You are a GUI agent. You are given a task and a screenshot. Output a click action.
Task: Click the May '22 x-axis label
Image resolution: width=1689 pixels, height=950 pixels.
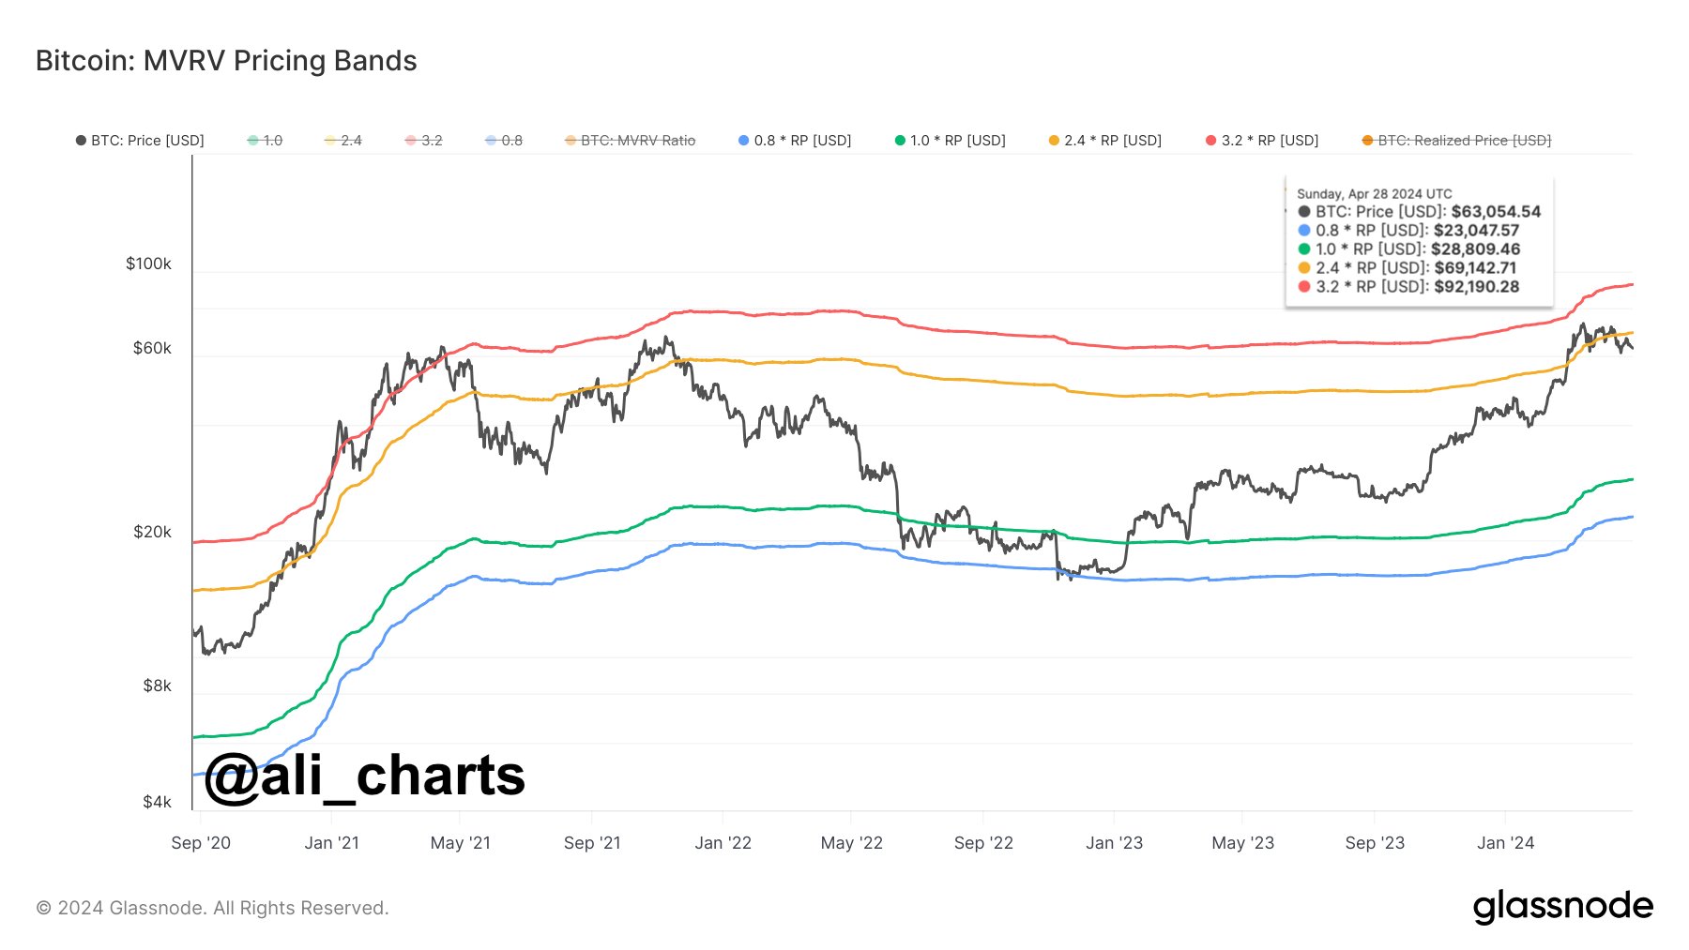852,843
